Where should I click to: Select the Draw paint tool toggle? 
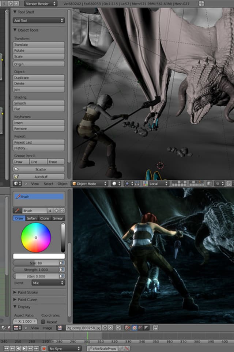point(19,218)
